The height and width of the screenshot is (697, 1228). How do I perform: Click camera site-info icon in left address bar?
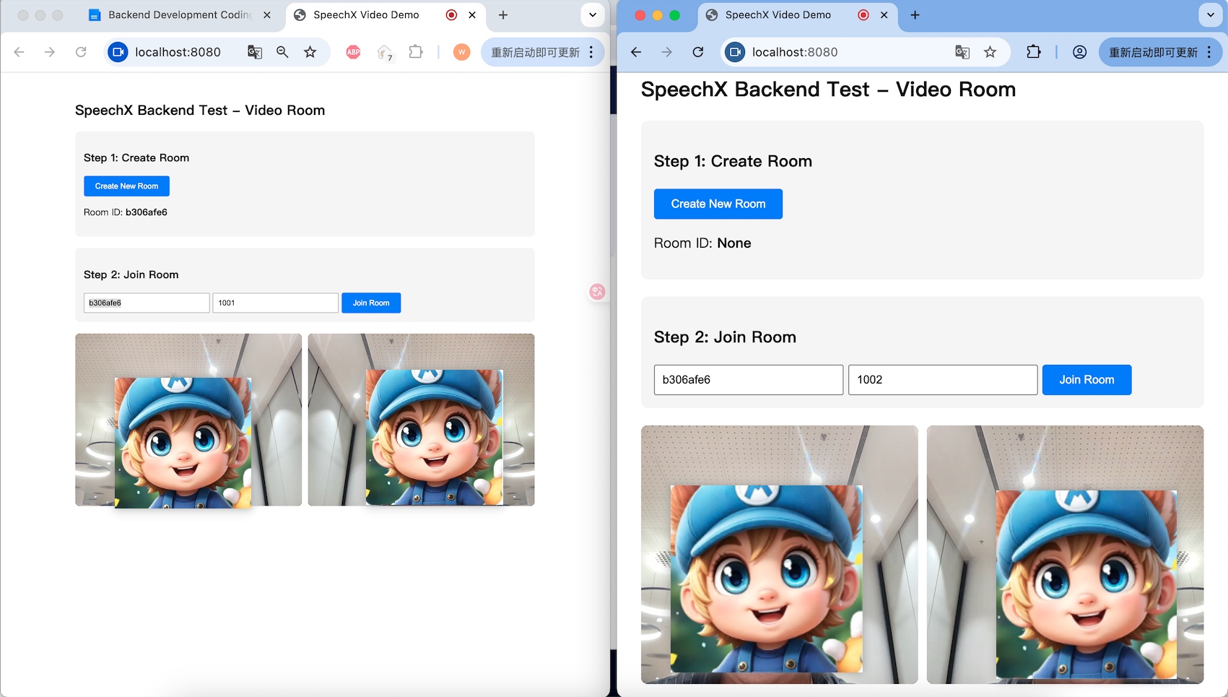coord(118,52)
